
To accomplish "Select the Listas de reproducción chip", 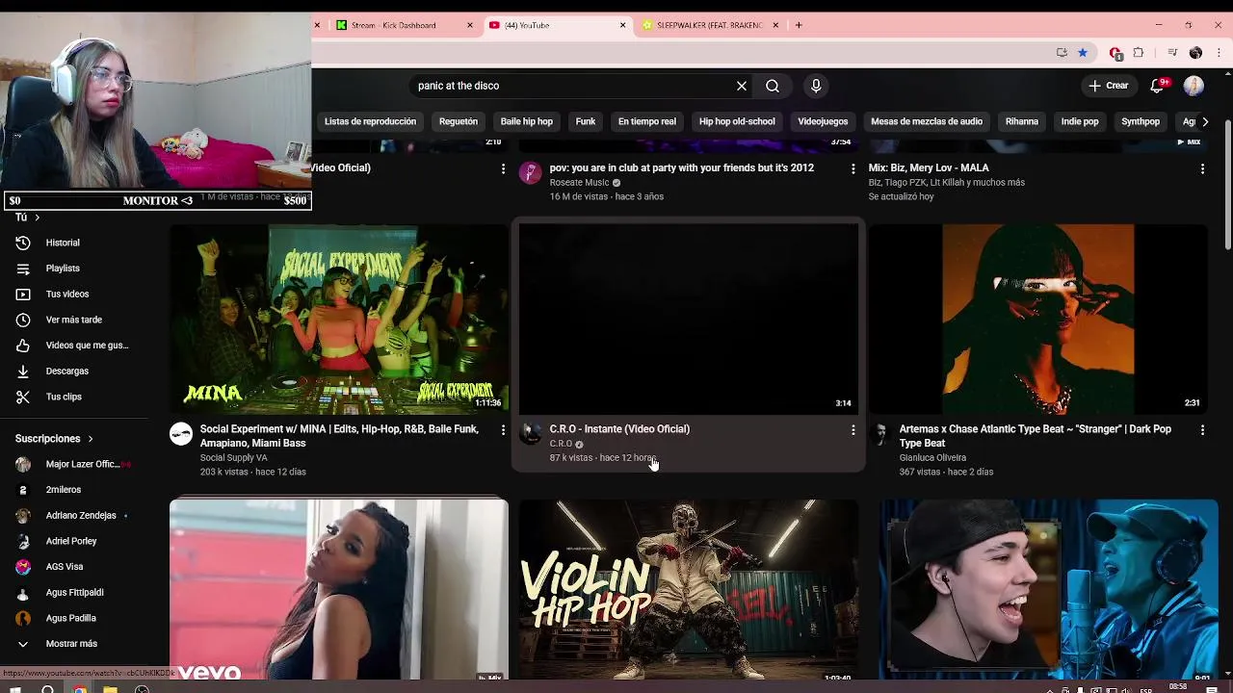I will tap(370, 121).
